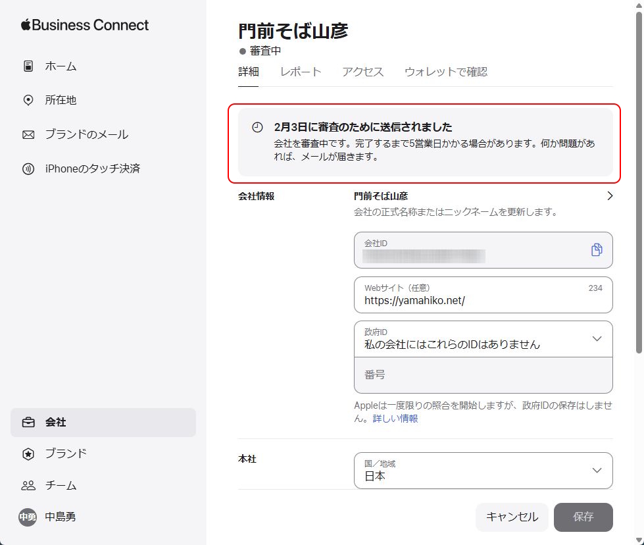The width and height of the screenshot is (644, 545).
Task: Copy the company ID with copy icon
Action: (596, 249)
